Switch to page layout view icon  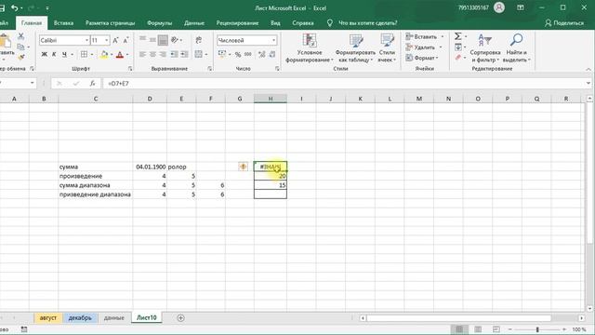click(x=478, y=328)
